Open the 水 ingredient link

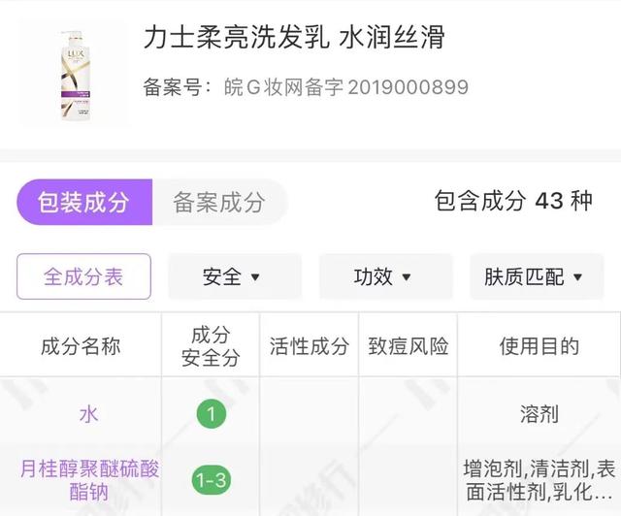tap(88, 414)
